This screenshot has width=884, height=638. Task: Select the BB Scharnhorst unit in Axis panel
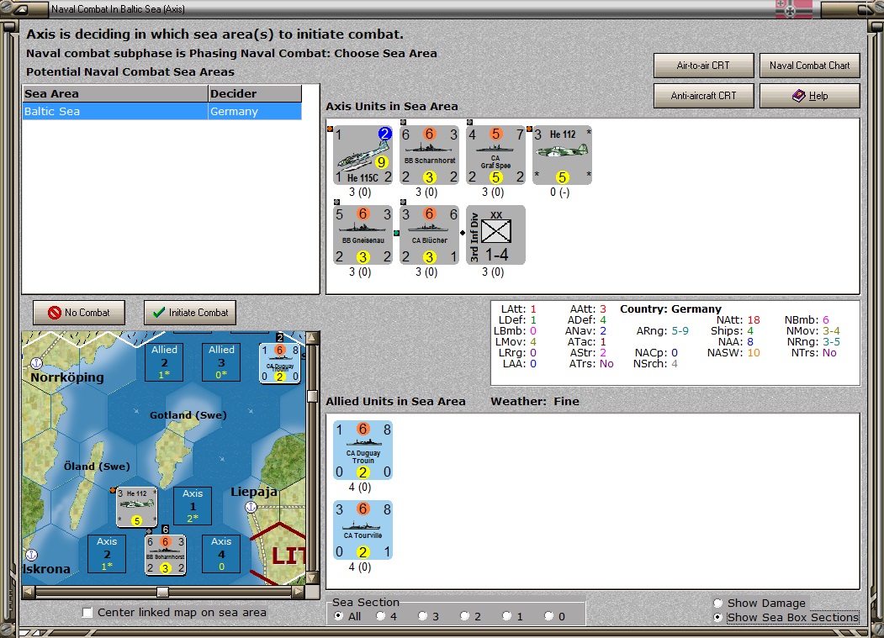click(x=429, y=155)
